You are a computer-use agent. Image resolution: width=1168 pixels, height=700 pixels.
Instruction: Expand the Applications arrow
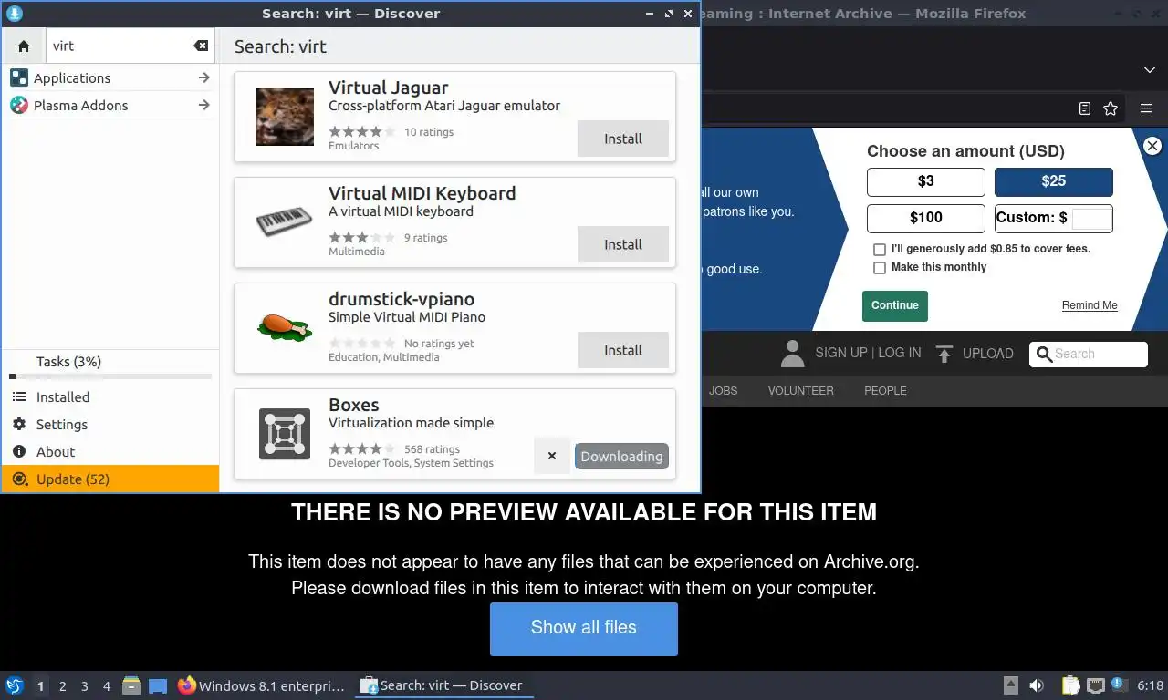[204, 77]
